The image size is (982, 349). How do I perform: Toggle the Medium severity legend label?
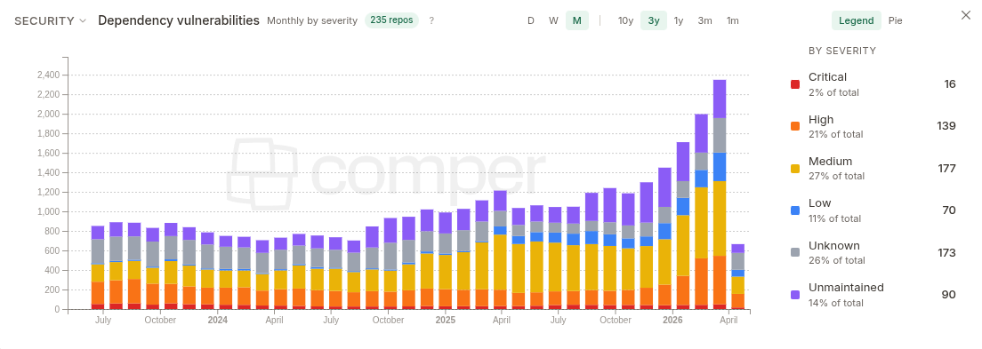tap(831, 162)
